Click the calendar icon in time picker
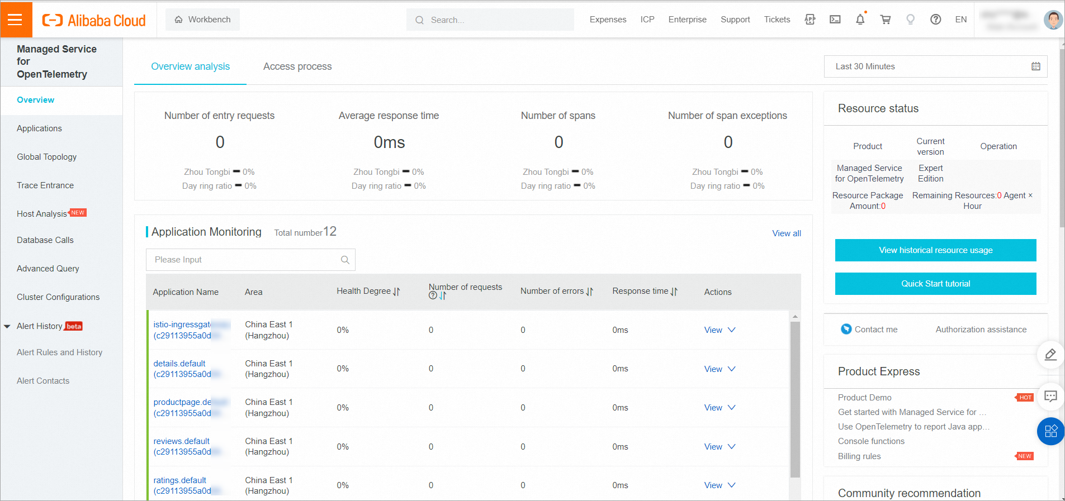The image size is (1065, 501). tap(1035, 66)
